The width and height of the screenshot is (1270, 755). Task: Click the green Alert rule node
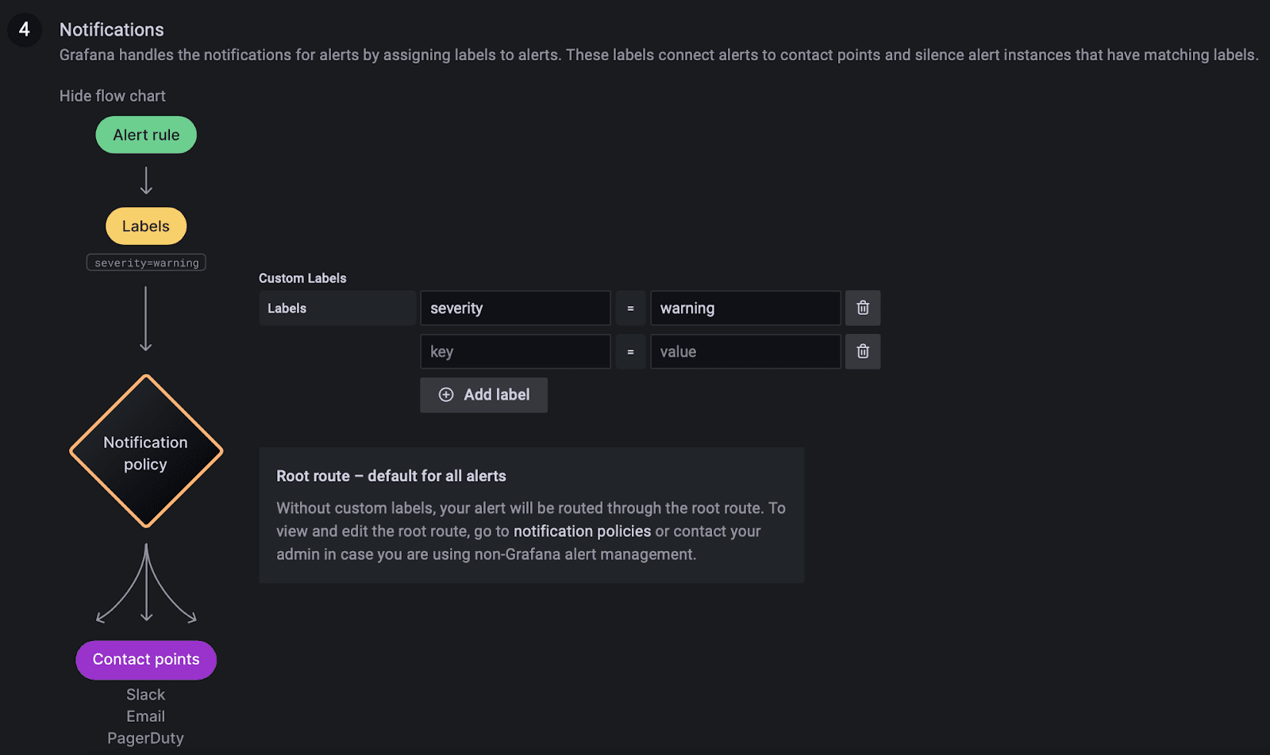pos(146,135)
